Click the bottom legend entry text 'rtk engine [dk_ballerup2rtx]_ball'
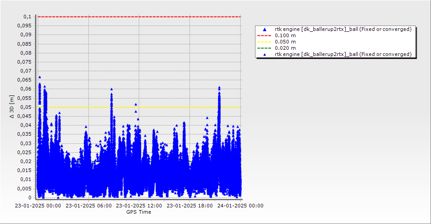The height and width of the screenshot is (224, 431). coord(317,55)
